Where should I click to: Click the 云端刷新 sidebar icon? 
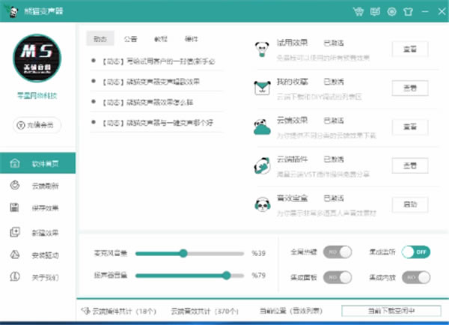click(15, 186)
